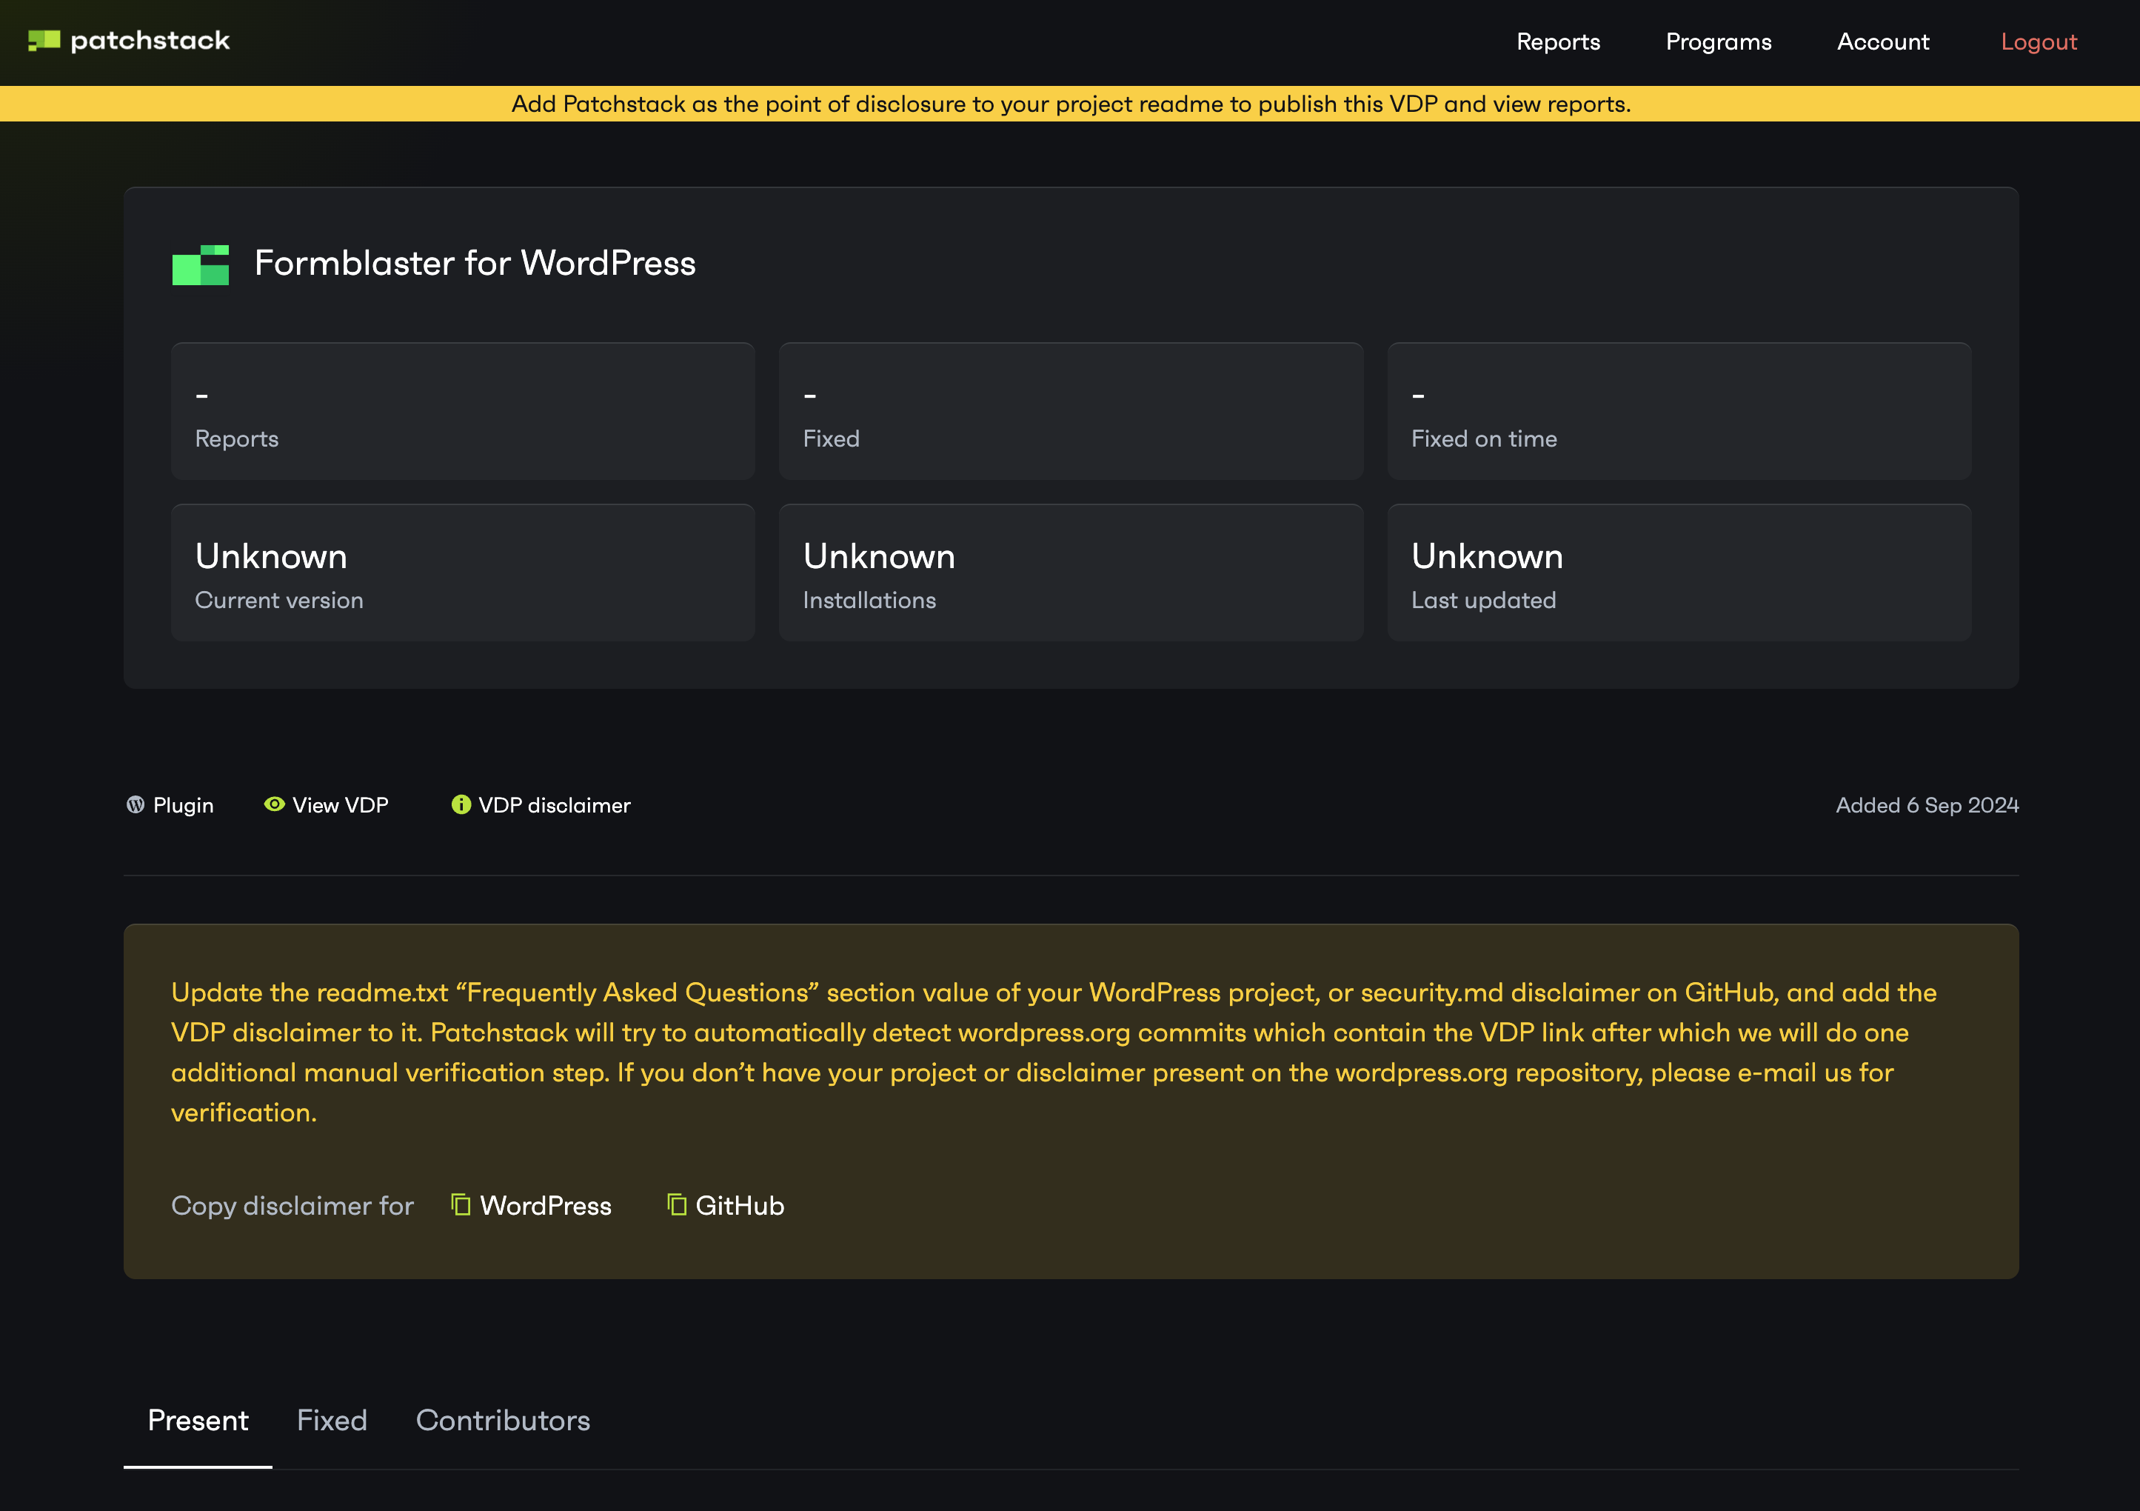
Task: Click the yellow disclosure notice banner
Action: (1070, 104)
